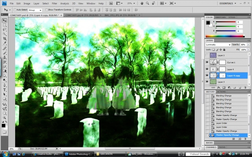This screenshot has height=157, width=252.
Task: Select the Zoom tool in toolbox
Action: (5, 118)
